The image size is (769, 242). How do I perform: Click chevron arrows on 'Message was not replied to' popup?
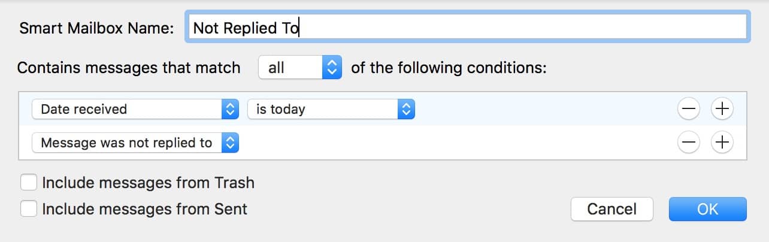coord(230,143)
